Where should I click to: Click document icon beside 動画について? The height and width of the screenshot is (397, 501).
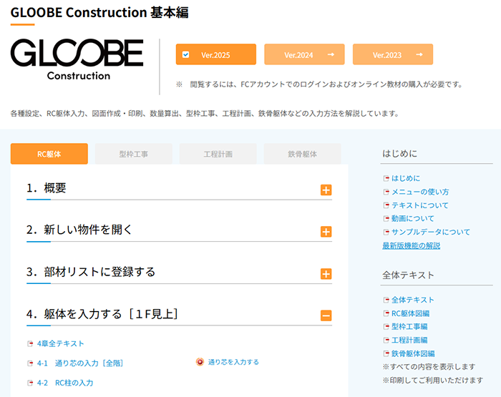tap(386, 218)
